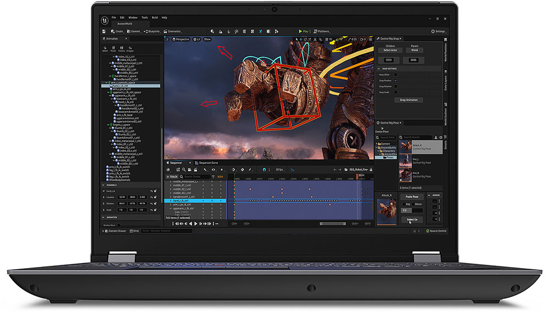The image size is (550, 312).
Task: Click the Paste Pose button
Action: [412, 197]
